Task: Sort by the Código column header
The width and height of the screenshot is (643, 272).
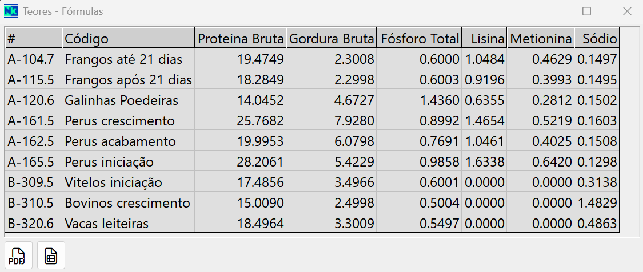Action: pyautogui.click(x=129, y=38)
